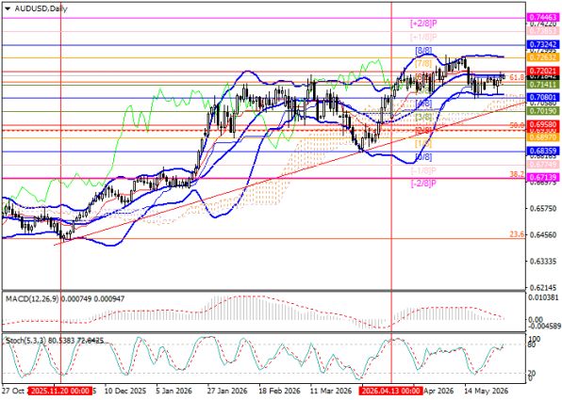
Task: Select the 0.72021 red price label
Action: click(543, 71)
